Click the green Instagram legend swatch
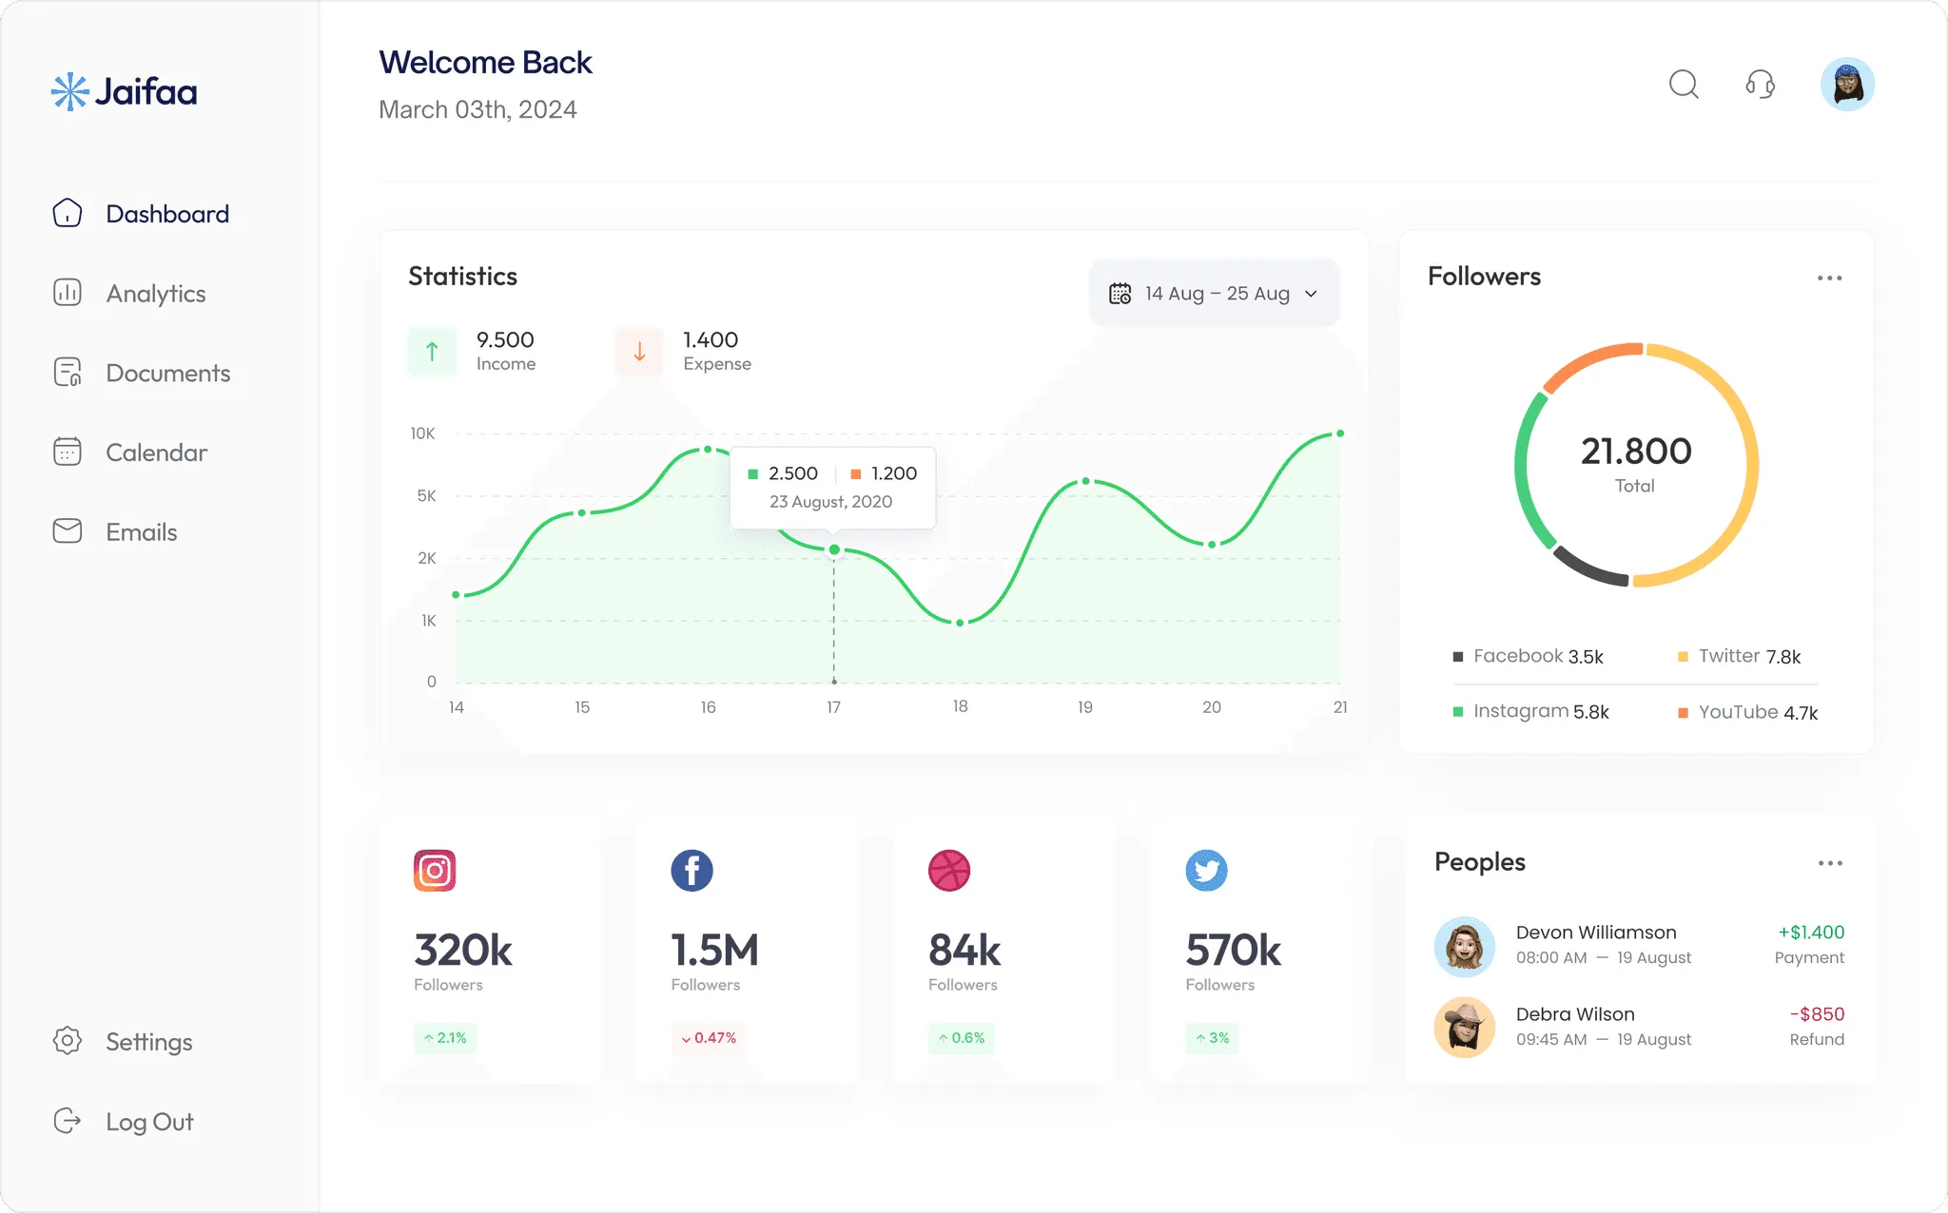The width and height of the screenshot is (1948, 1213). (x=1458, y=712)
